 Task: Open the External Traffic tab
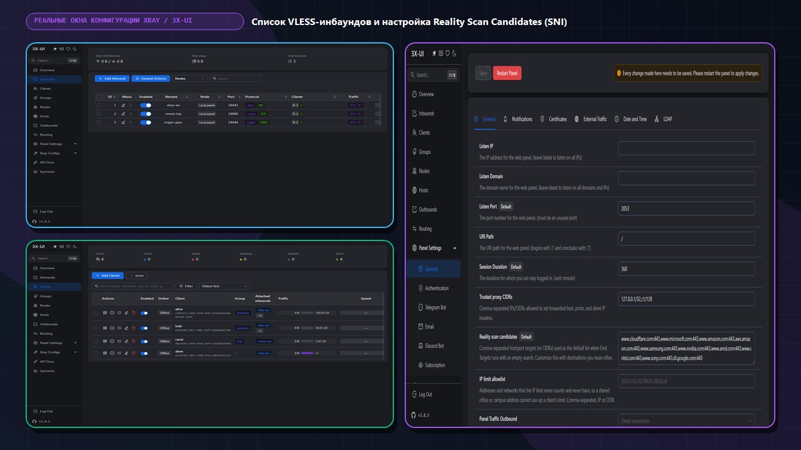tap(591, 119)
